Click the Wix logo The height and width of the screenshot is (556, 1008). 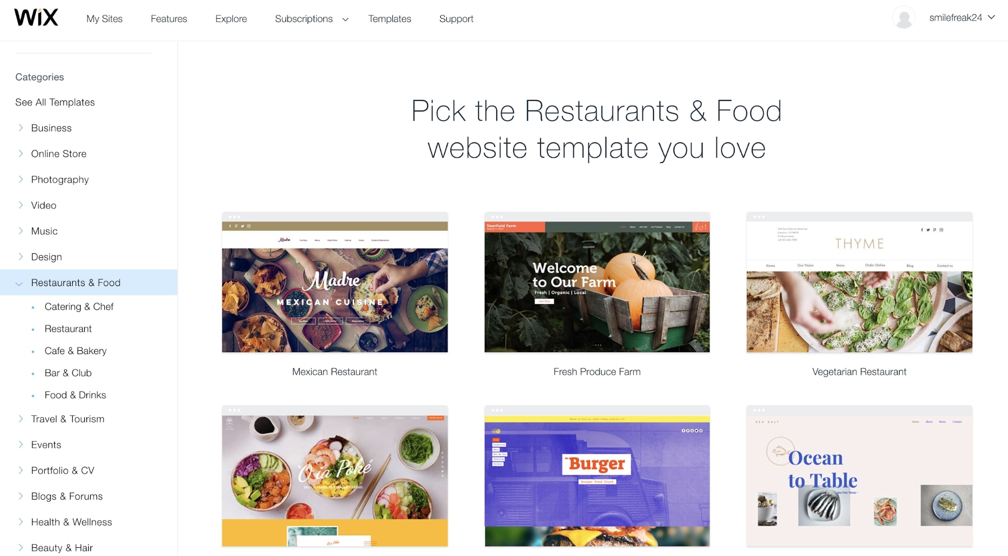click(36, 18)
